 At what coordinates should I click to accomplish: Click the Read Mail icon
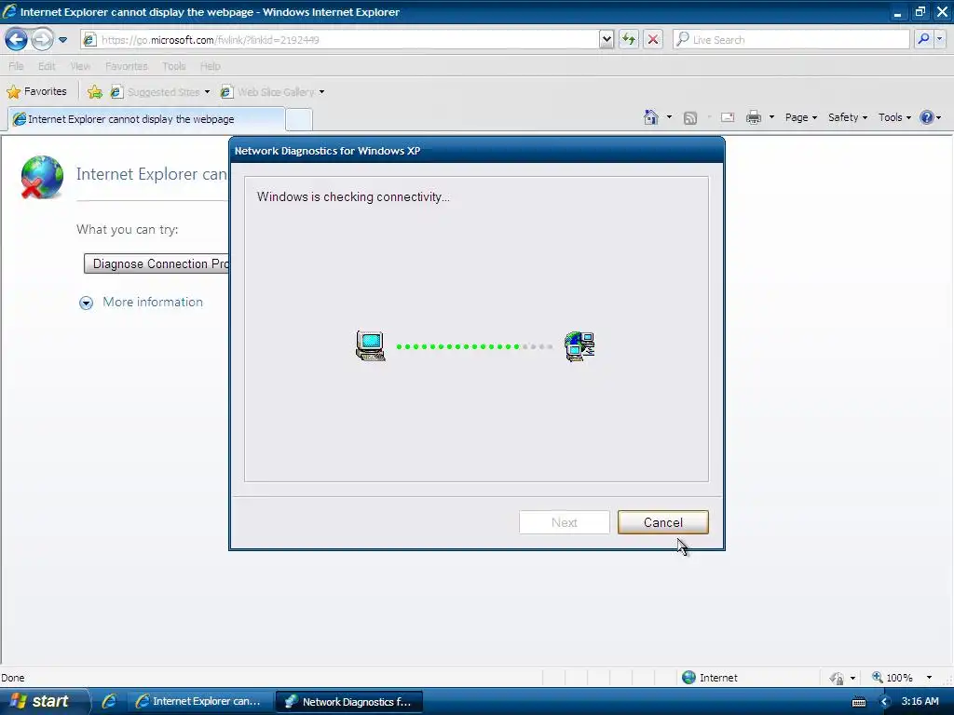point(728,117)
